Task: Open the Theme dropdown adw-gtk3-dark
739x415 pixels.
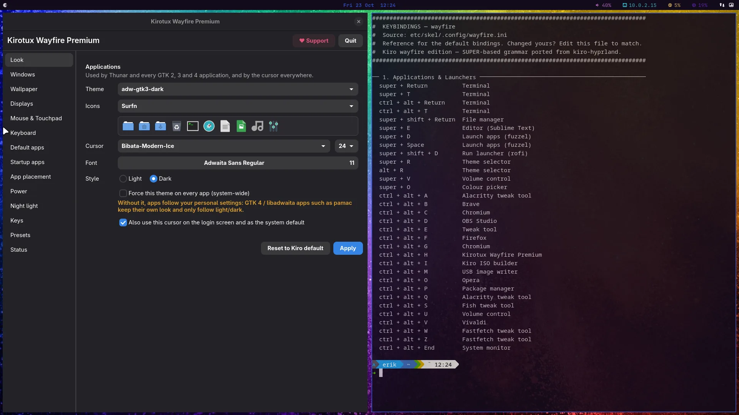Action: (238, 89)
